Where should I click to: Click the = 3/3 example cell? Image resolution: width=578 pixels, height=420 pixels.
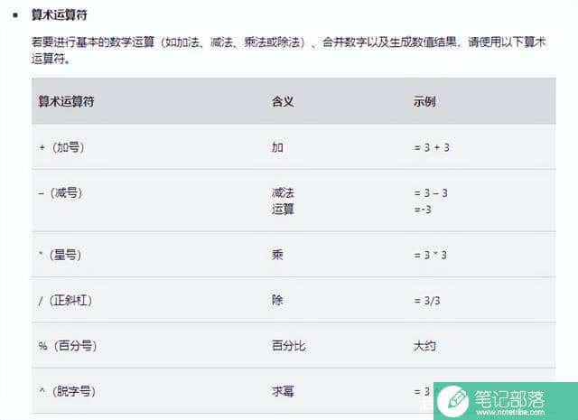click(427, 301)
